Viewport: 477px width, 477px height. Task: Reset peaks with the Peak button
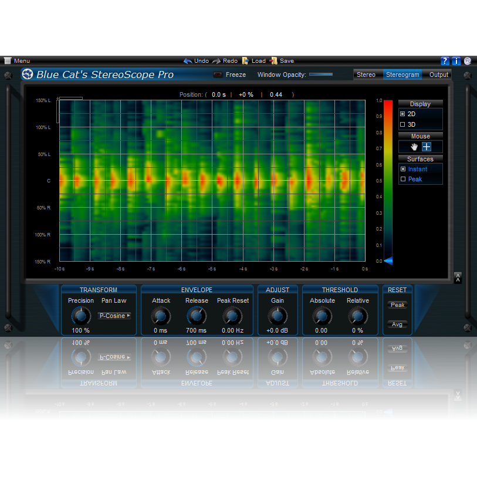[x=397, y=305]
